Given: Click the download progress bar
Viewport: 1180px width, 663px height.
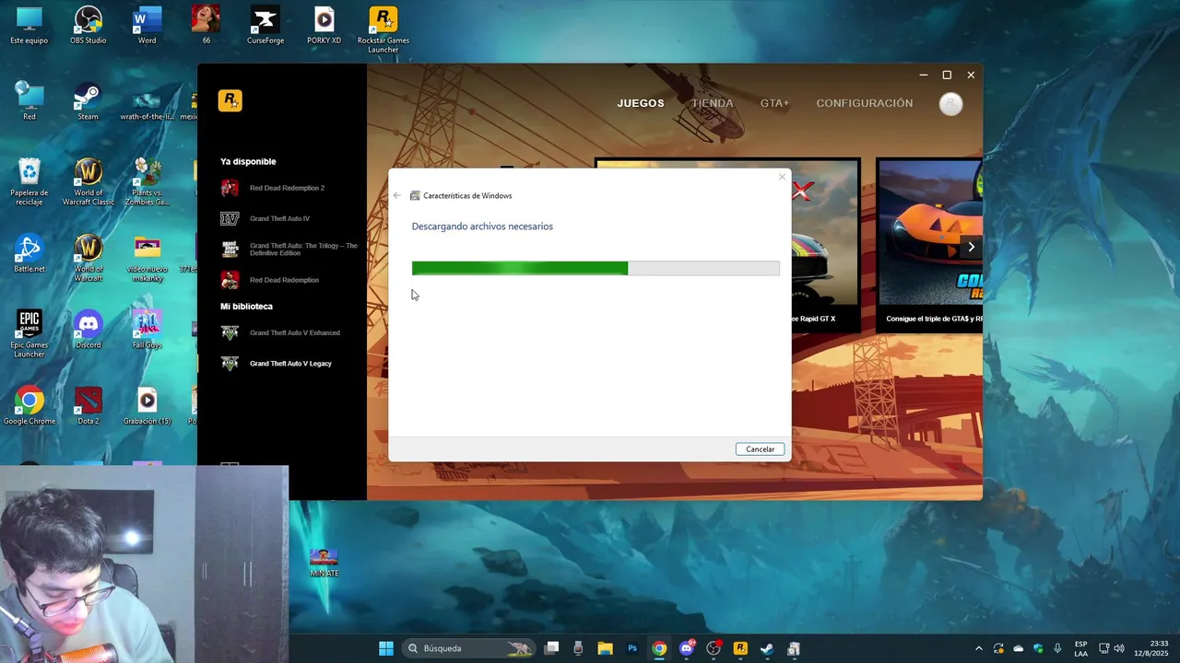Looking at the screenshot, I should click(596, 268).
